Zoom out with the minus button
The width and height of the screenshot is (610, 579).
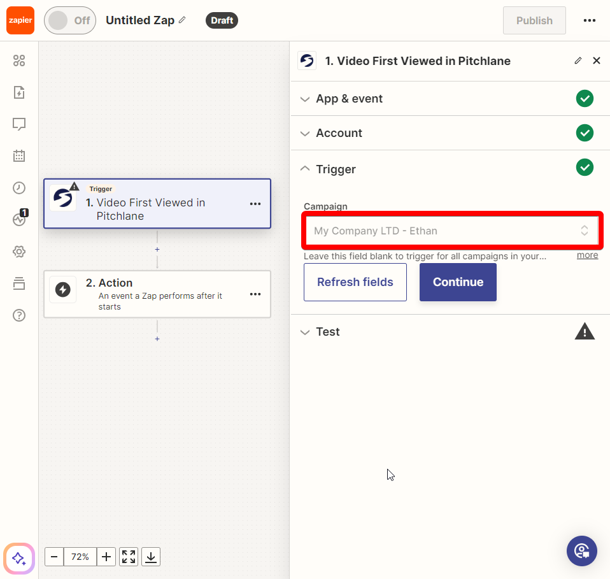point(54,557)
